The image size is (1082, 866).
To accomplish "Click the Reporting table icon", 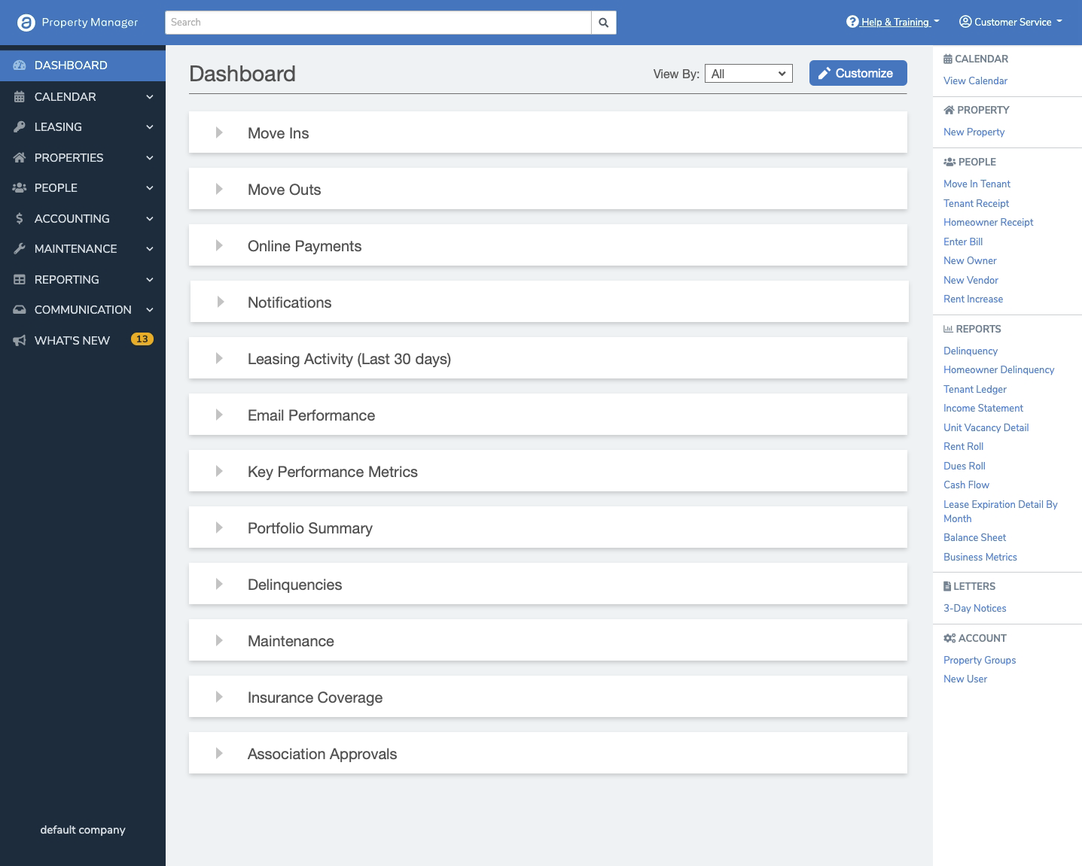I will tap(20, 280).
